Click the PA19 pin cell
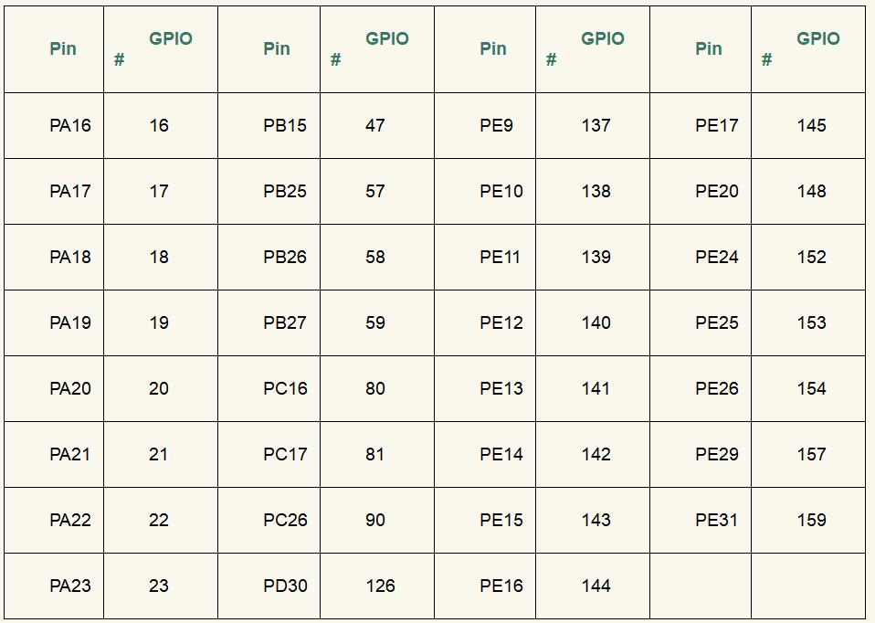The height and width of the screenshot is (623, 875). [70, 323]
